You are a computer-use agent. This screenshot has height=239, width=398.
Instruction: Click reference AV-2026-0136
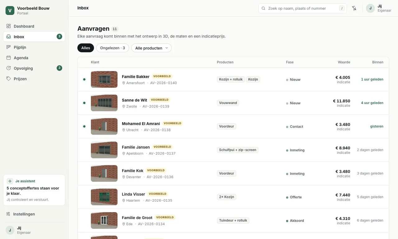pyautogui.click(x=160, y=177)
